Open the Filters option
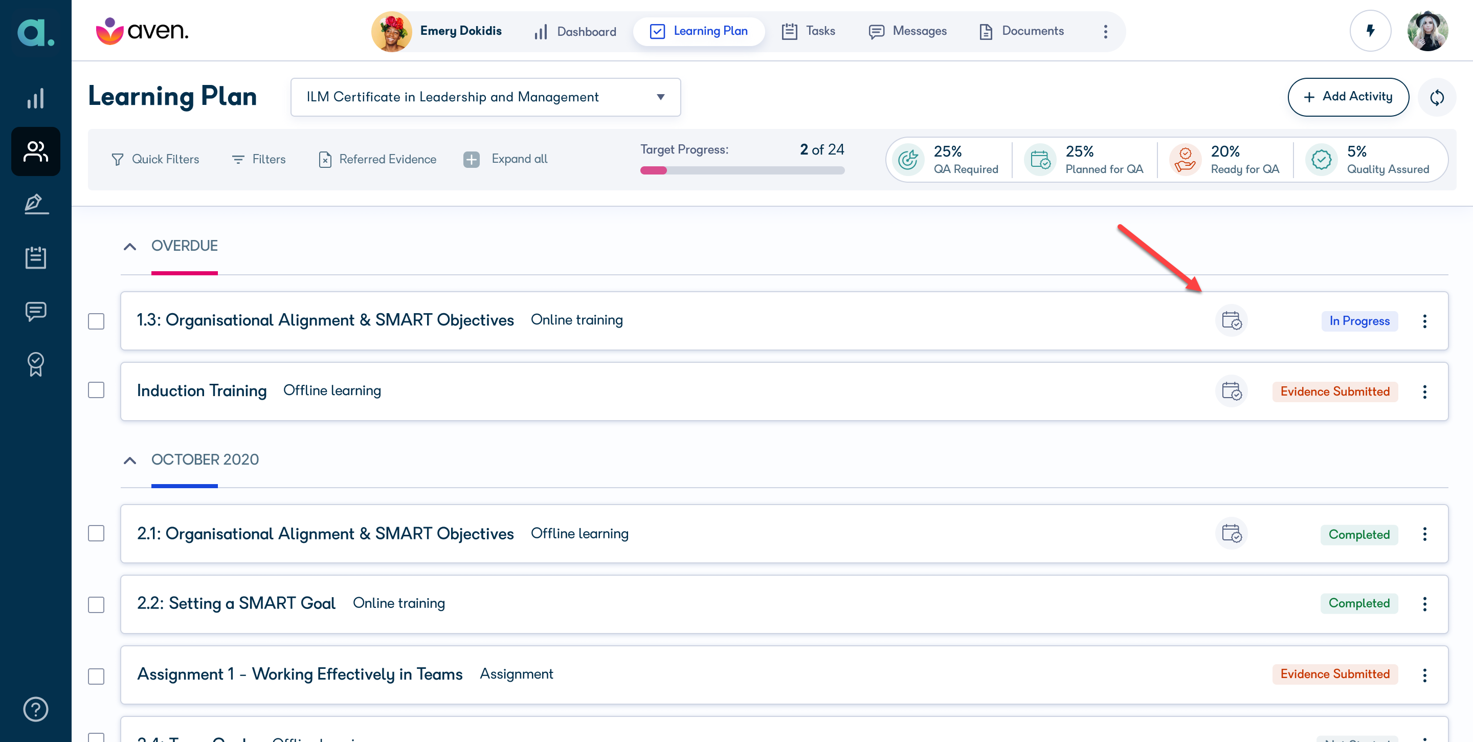The image size is (1473, 742). [x=258, y=160]
